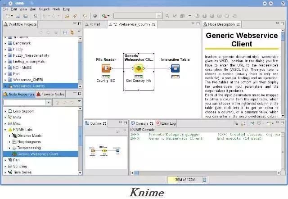Click the New workflow toolbar icon
This screenshot has height=199, width=288.
tap(8, 16)
